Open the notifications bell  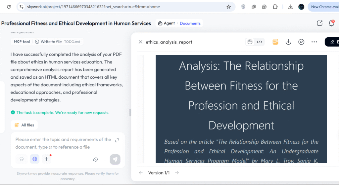tap(331, 23)
